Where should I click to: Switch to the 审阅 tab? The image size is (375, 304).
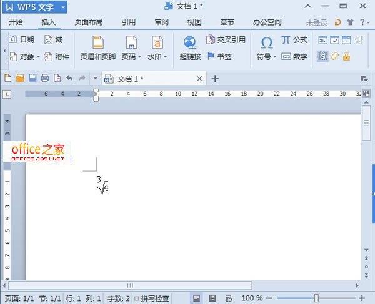(162, 22)
